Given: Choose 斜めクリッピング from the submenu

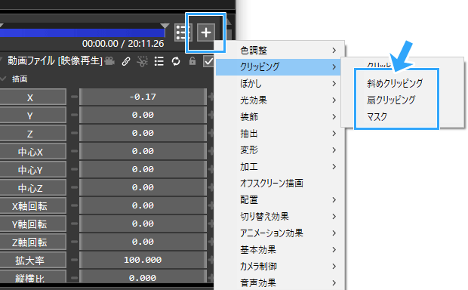Looking at the screenshot, I should point(395,83).
